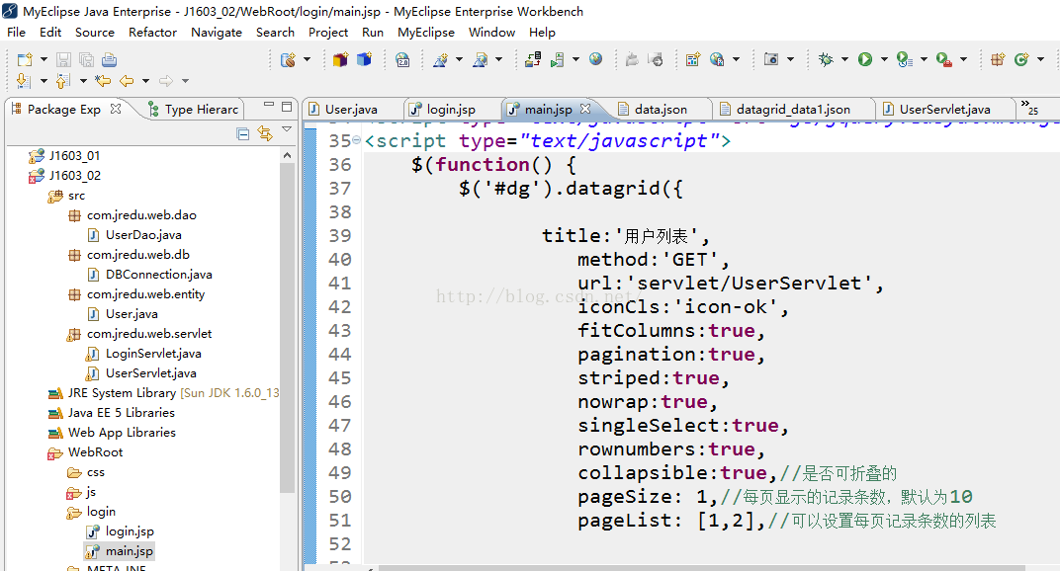Click Package Explorer vertical scrollbar thumb
The width and height of the screenshot is (1060, 571).
pos(288,328)
